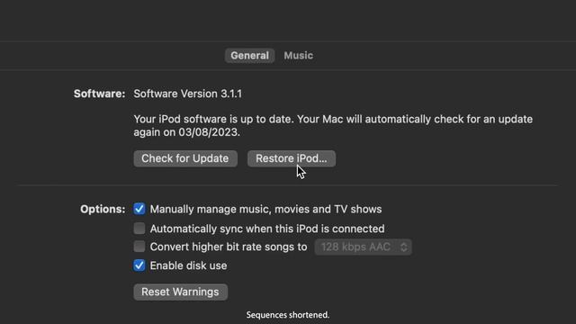Click the Options: heading label
This screenshot has height=324, width=576.
pyautogui.click(x=103, y=209)
